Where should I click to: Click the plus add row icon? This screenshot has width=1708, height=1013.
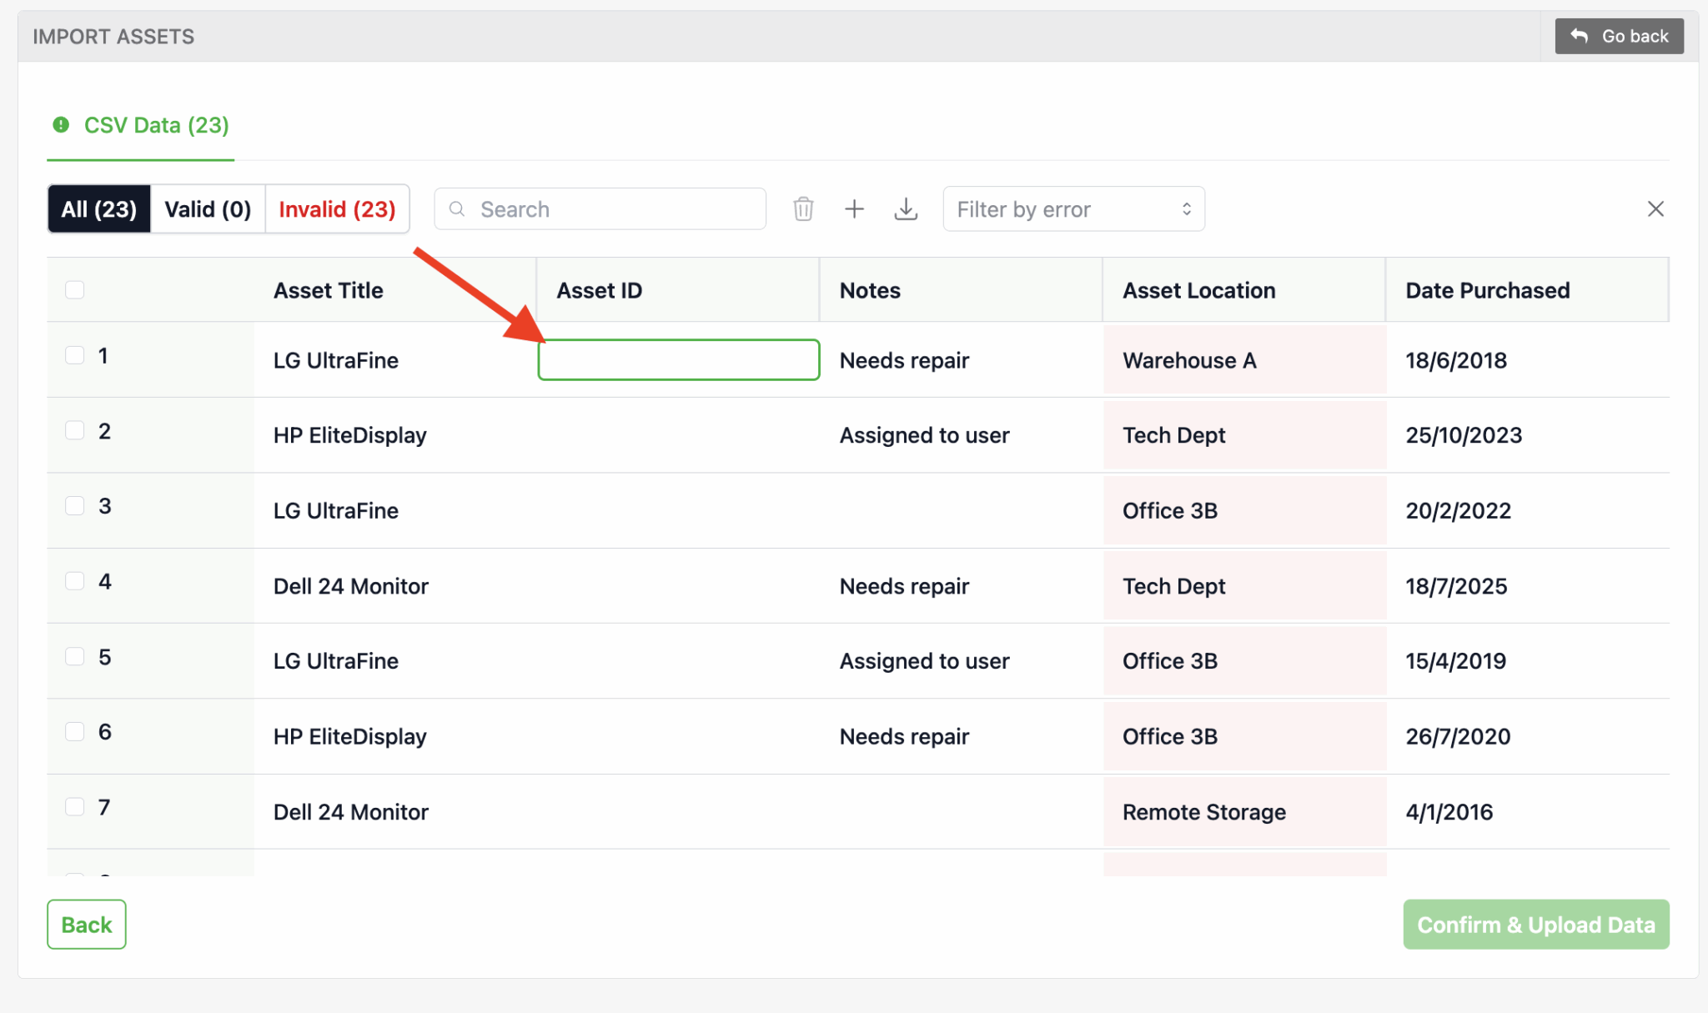tap(854, 208)
